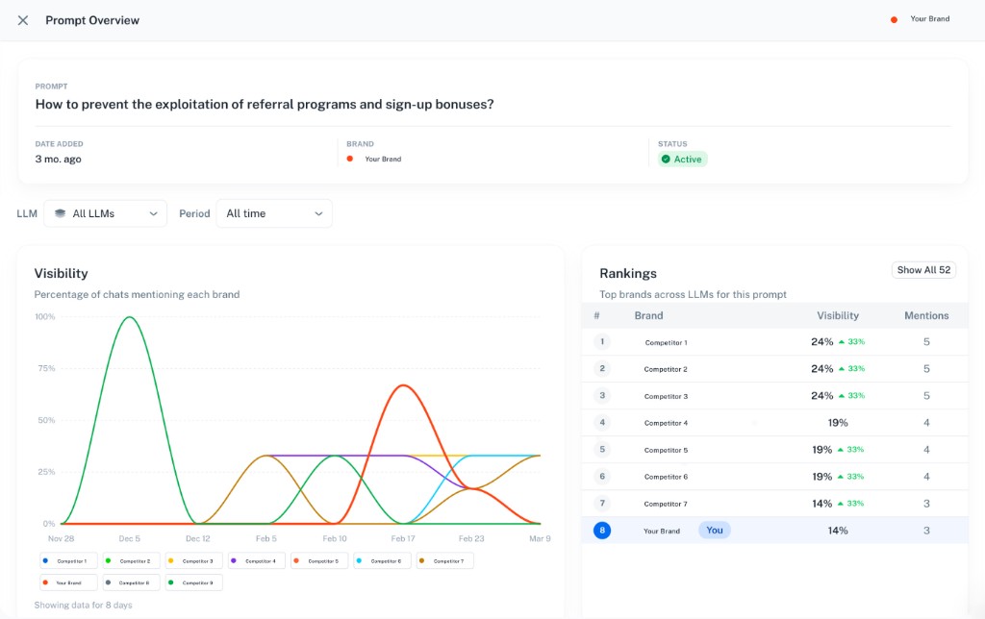Click the rank 8 circle badge

click(602, 531)
